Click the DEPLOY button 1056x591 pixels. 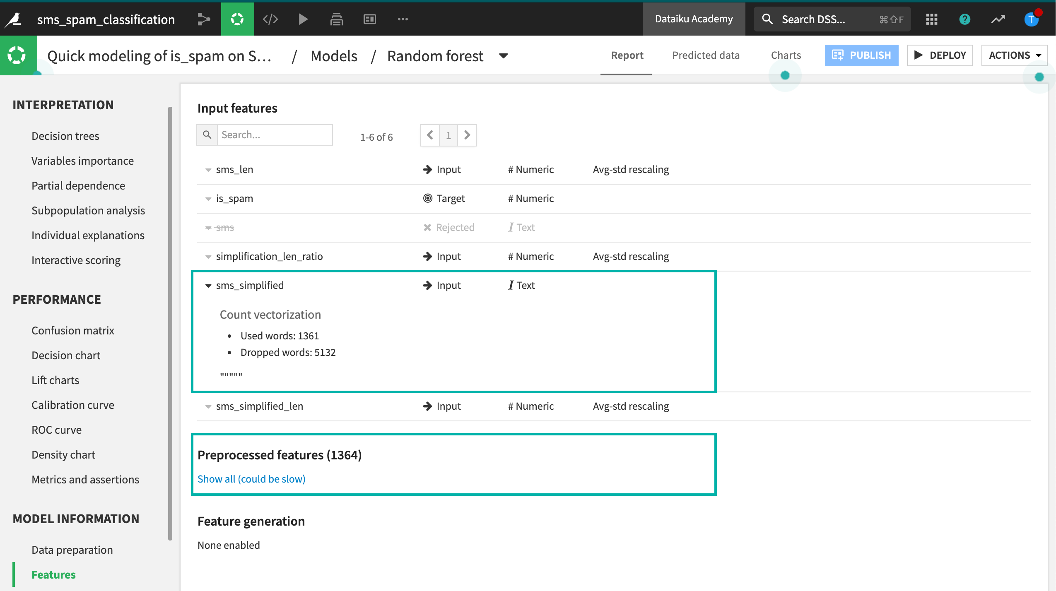940,55
